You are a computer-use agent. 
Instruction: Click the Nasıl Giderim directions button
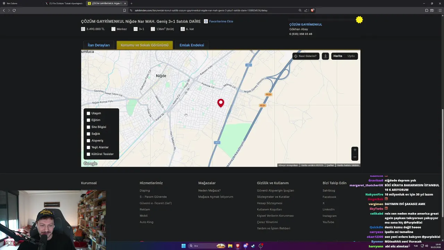pyautogui.click(x=305, y=56)
